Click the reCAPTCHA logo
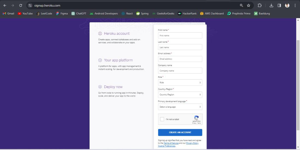Screen dimensions: 300x150 [196, 118]
